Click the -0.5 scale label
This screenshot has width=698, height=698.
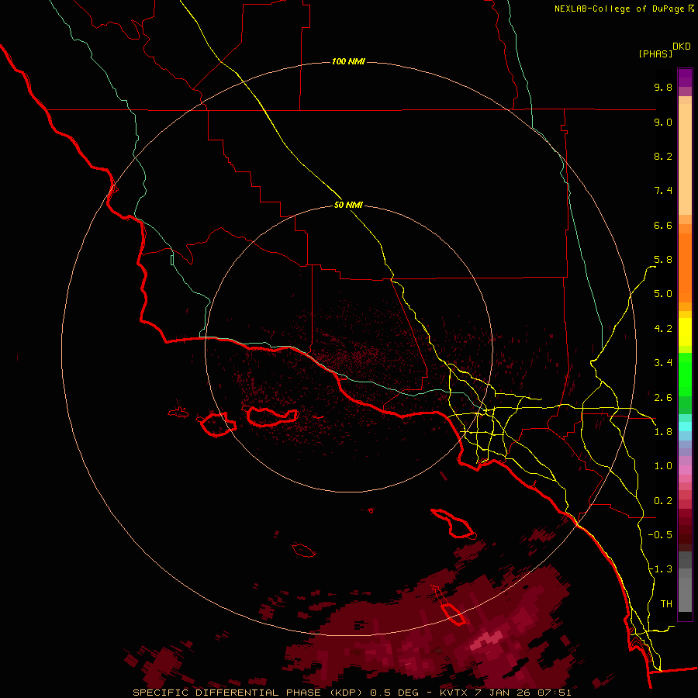(660, 535)
